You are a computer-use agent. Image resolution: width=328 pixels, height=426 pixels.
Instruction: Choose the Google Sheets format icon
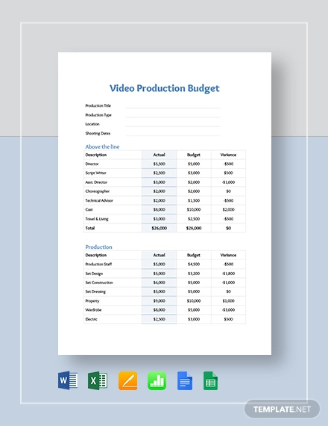coord(211,381)
